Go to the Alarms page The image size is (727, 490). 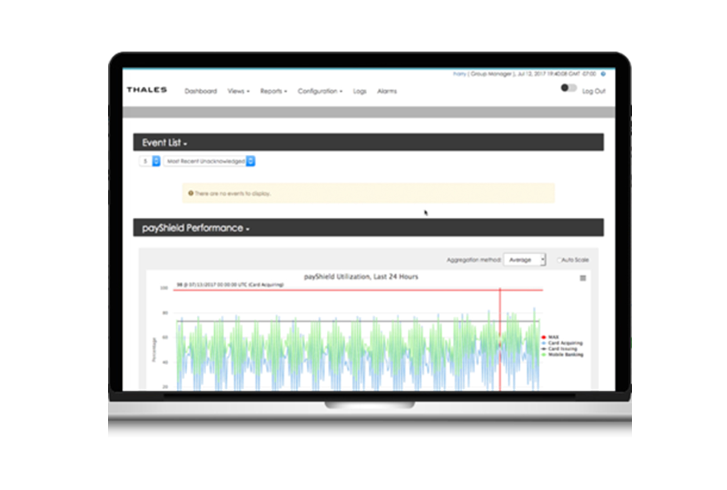387,91
